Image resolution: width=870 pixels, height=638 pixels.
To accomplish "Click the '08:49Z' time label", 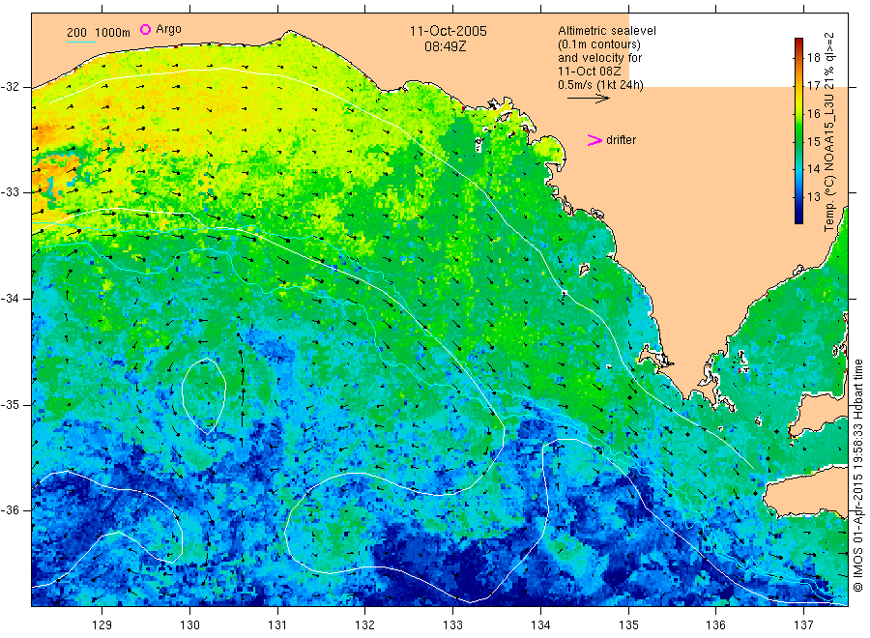I will pos(445,46).
